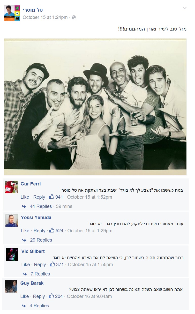Click the thumbs-up icon showing 524 likes
The image size is (195, 314).
[x=52, y=230]
